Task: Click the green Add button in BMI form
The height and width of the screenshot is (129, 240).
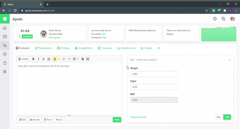Action: 227,117
